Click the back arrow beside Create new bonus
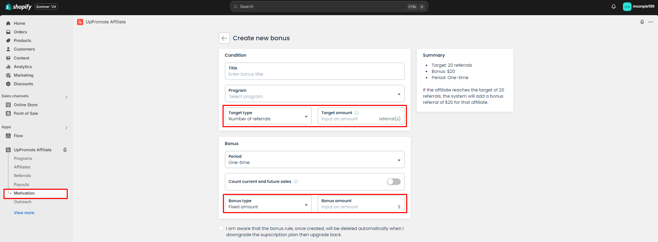 224,38
